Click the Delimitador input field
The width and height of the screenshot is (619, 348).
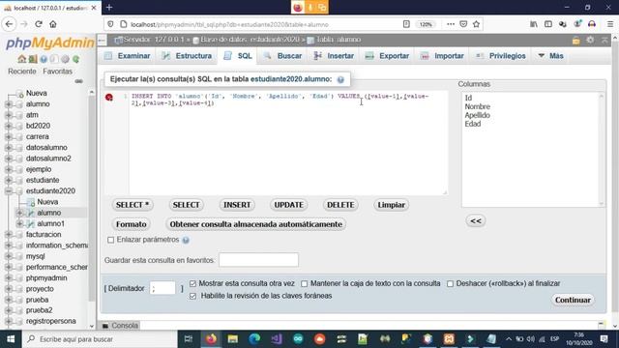click(162, 288)
